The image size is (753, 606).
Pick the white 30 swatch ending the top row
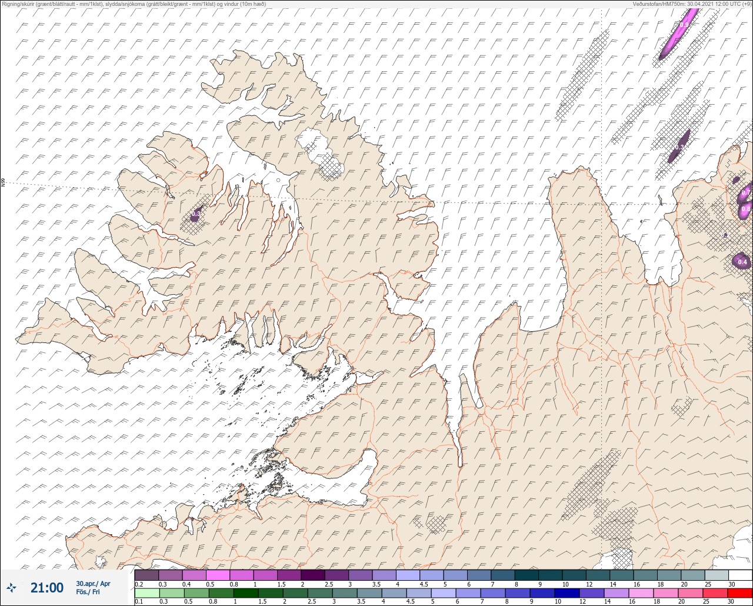(x=740, y=575)
